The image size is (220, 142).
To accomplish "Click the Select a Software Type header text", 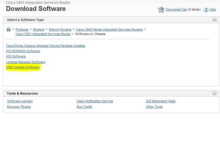I will pyautogui.click(x=25, y=20).
